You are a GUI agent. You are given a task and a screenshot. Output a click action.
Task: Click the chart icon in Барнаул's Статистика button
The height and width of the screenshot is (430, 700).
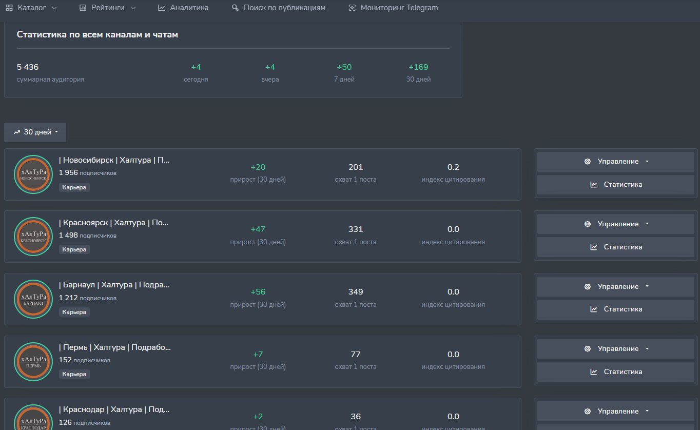point(594,309)
